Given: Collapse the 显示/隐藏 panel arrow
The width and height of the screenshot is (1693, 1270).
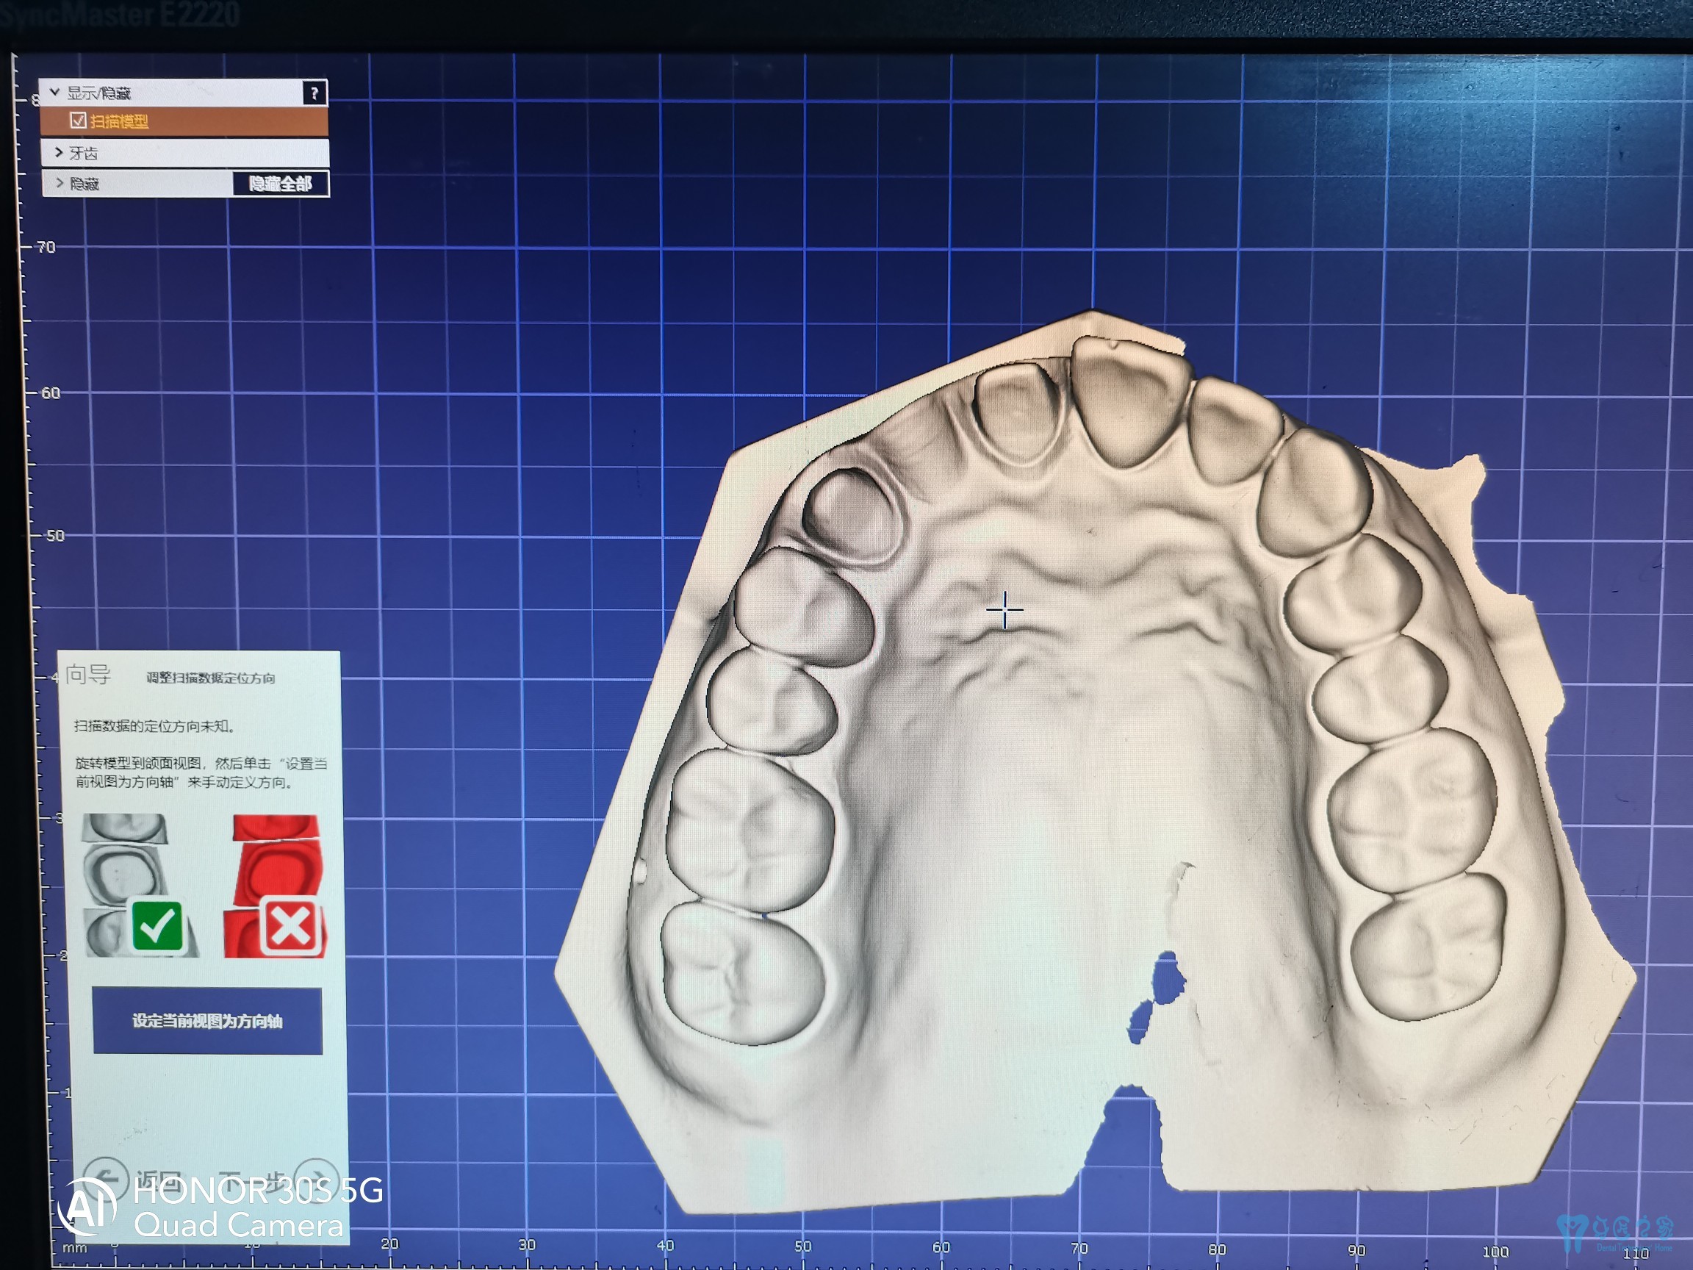Looking at the screenshot, I should (x=54, y=92).
